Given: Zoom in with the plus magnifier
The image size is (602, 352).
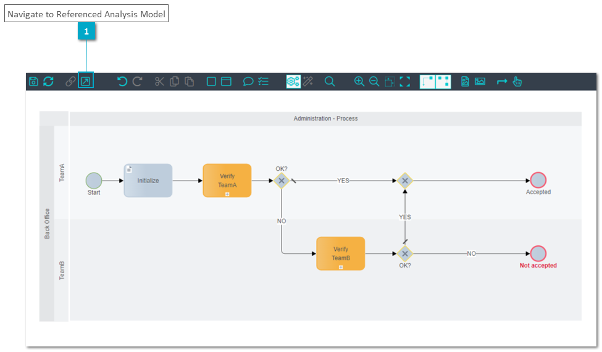Looking at the screenshot, I should pyautogui.click(x=359, y=81).
